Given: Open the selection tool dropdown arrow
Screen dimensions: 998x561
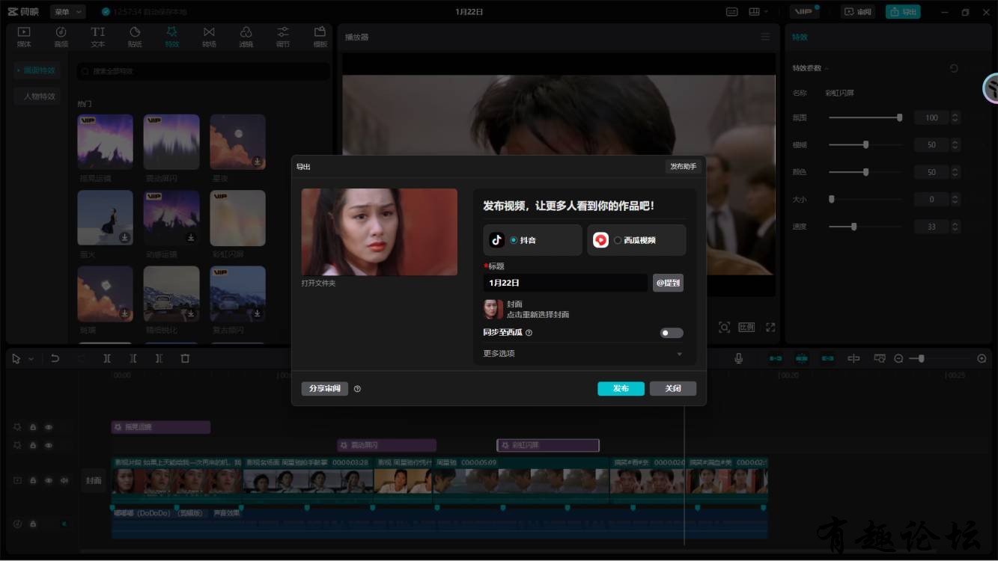Looking at the screenshot, I should tap(31, 359).
